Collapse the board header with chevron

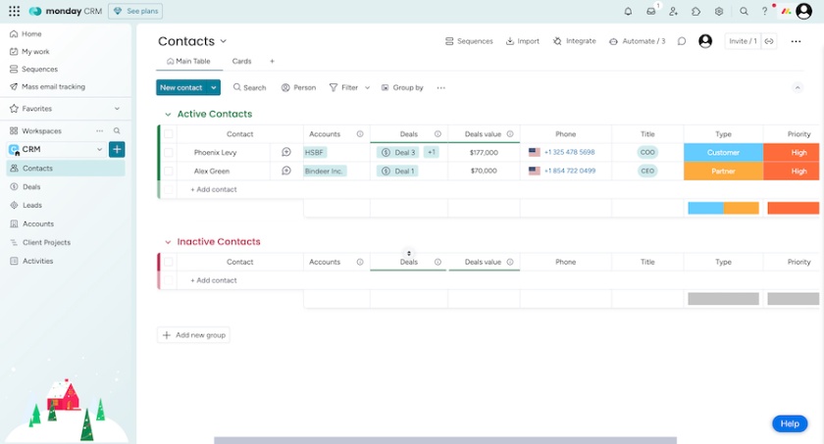coord(798,87)
